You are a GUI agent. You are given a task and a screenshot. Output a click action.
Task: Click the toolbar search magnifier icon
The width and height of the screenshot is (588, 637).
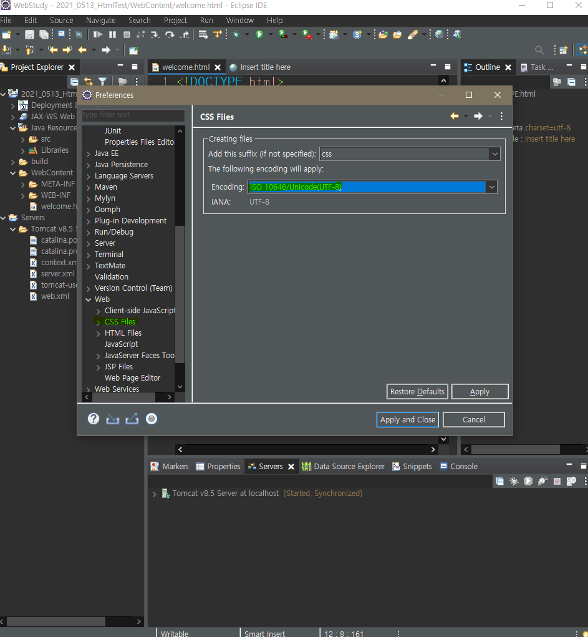coord(539,50)
